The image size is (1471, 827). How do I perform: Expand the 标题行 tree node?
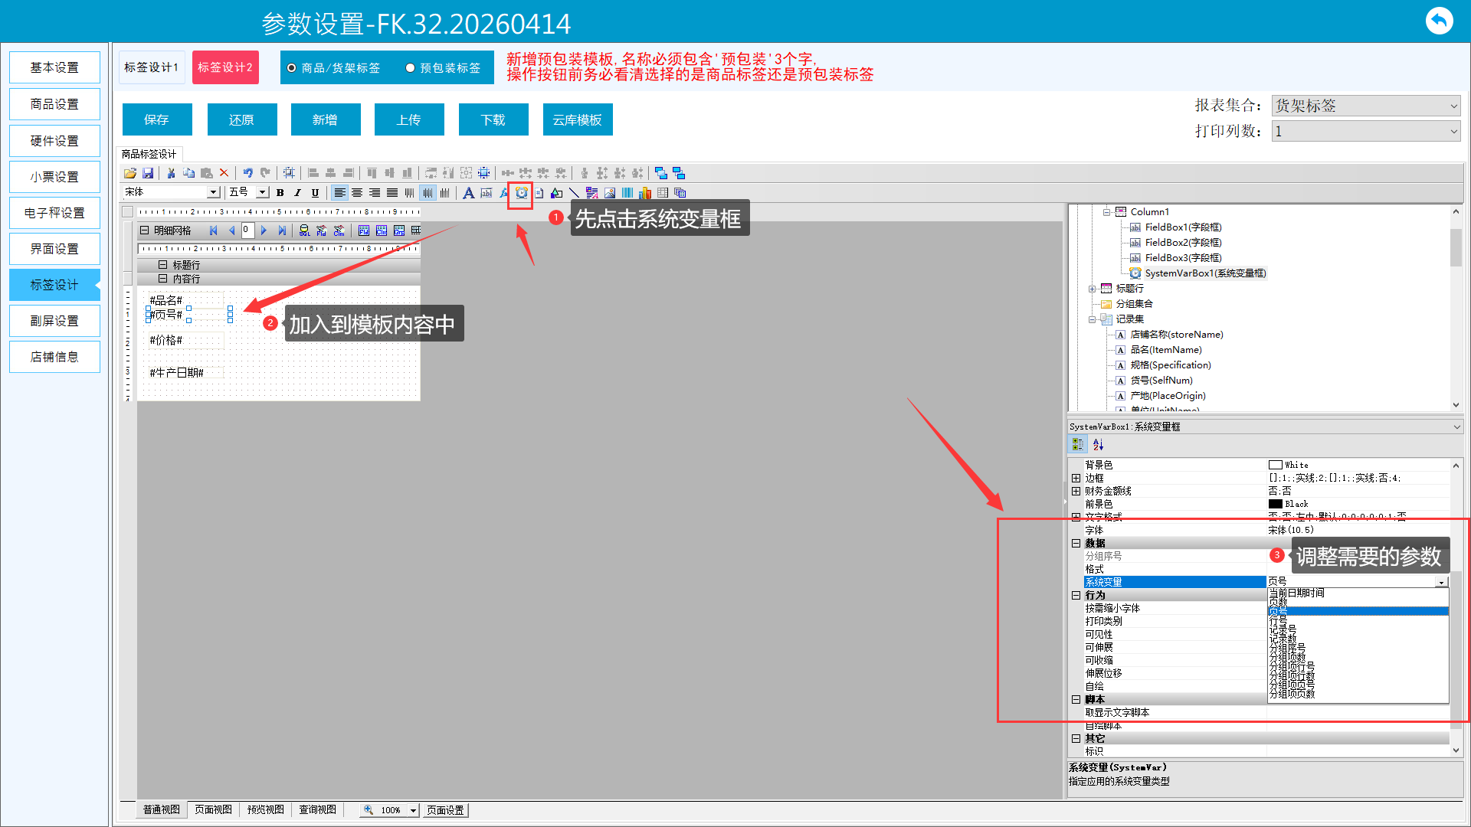coord(1092,289)
